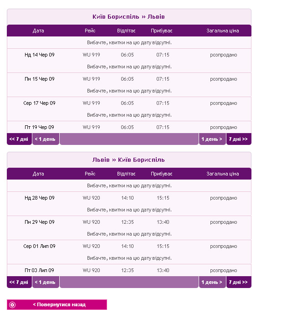Viewport: 292px width, 314px height.
Task: Click the Повернутися назад button text
Action: click(x=59, y=304)
